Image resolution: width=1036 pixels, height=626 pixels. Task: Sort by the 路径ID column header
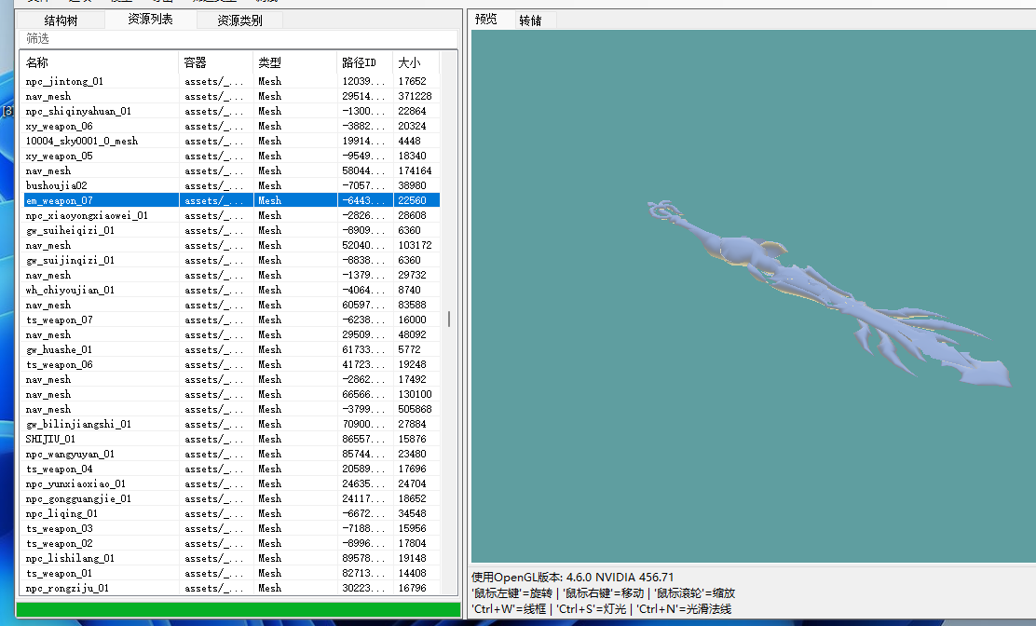364,62
